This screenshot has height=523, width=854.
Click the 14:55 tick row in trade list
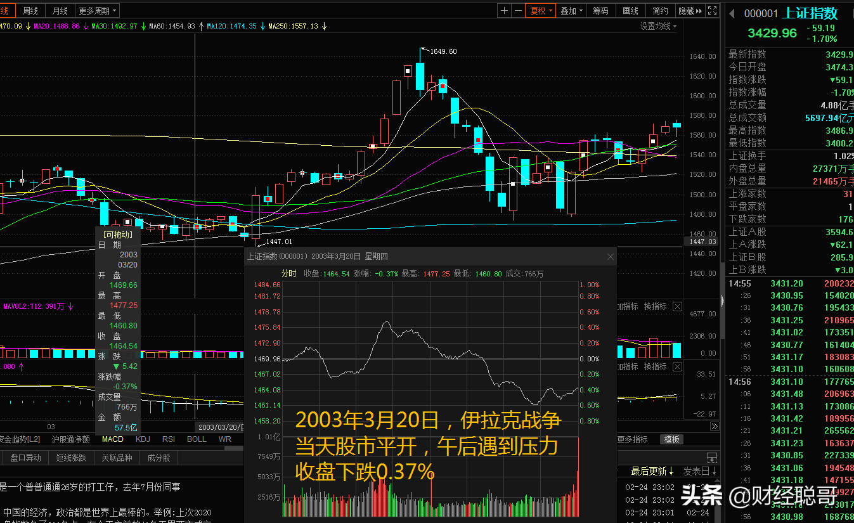point(790,283)
